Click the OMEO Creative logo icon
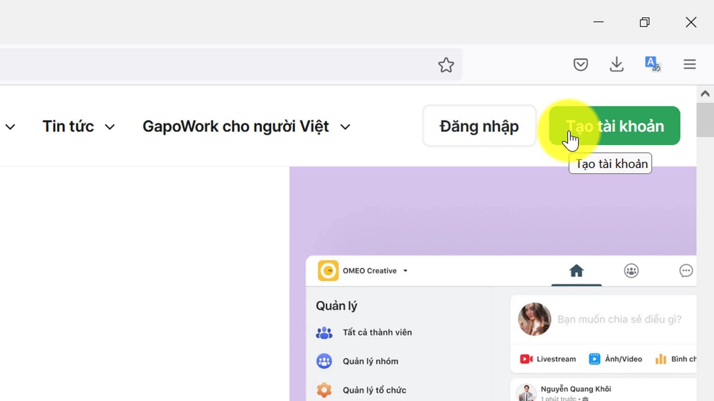The image size is (714, 401). 328,271
